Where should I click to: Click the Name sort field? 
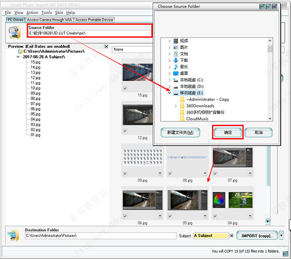coord(132,50)
